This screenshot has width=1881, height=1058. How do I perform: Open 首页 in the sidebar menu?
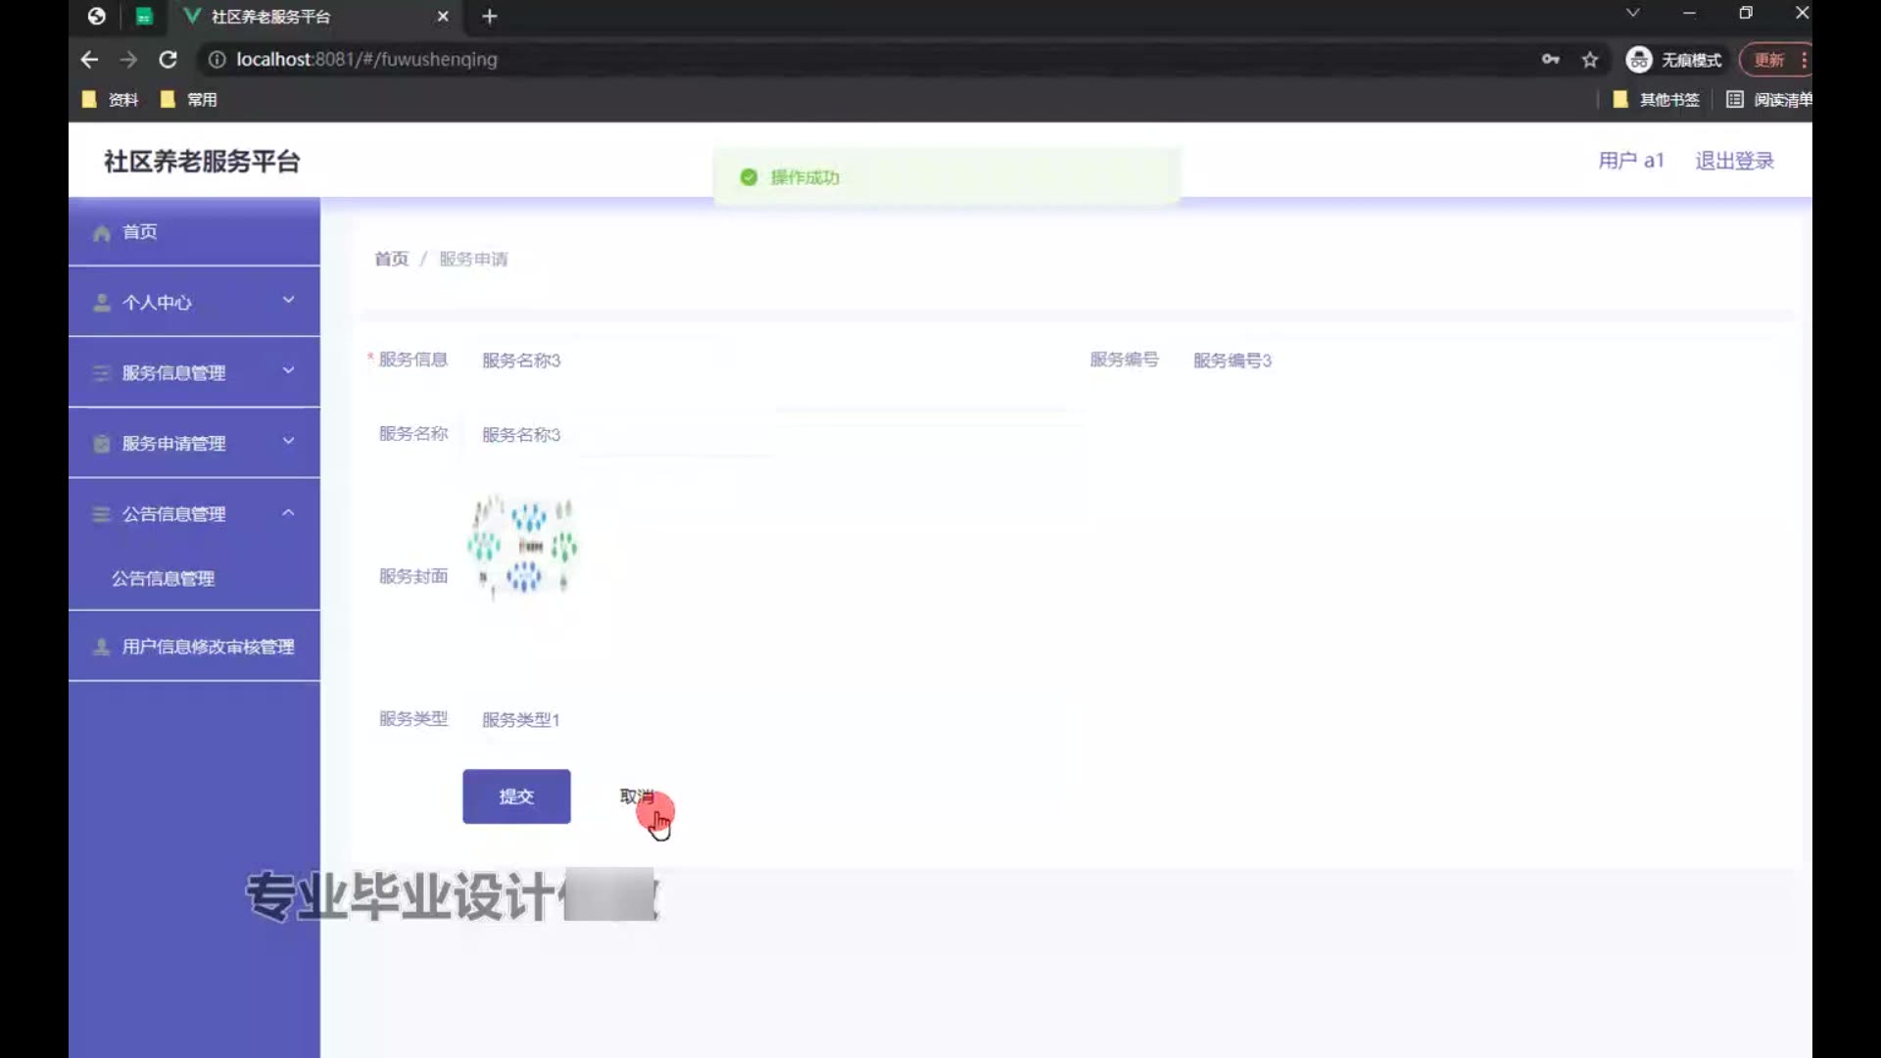click(x=139, y=232)
